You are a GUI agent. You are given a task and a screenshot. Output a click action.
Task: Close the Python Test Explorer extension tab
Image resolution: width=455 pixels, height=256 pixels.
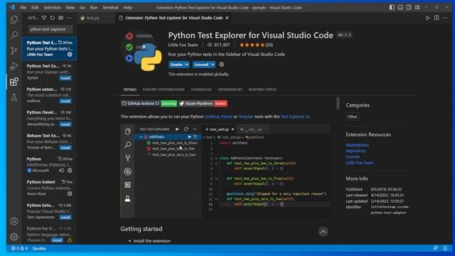coord(227,18)
